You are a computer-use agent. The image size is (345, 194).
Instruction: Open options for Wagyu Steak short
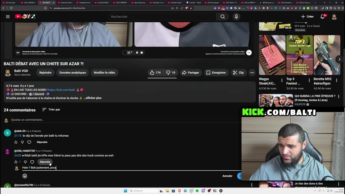click(x=282, y=80)
